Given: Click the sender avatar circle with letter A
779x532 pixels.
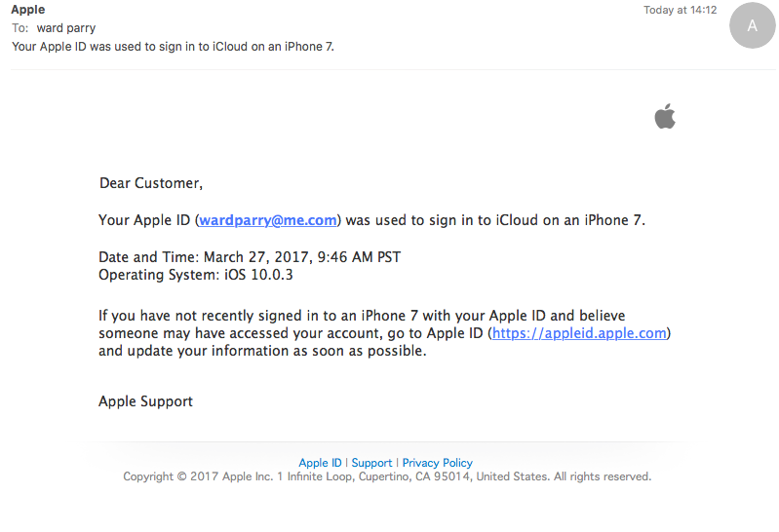Looking at the screenshot, I should coord(752,26).
